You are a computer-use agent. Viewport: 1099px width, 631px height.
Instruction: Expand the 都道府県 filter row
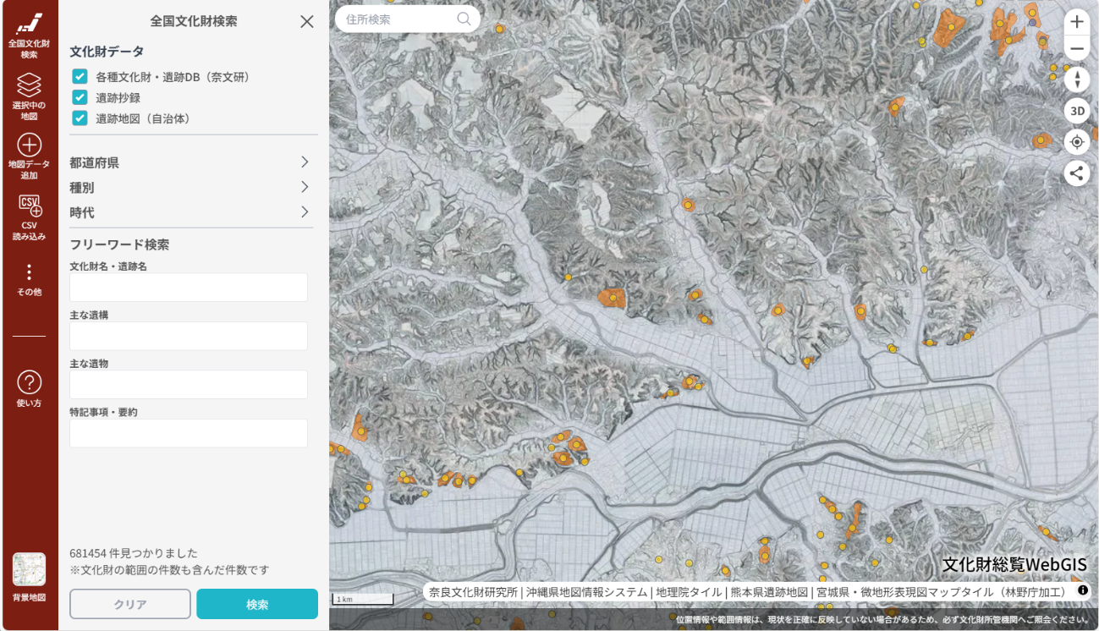pyautogui.click(x=190, y=162)
